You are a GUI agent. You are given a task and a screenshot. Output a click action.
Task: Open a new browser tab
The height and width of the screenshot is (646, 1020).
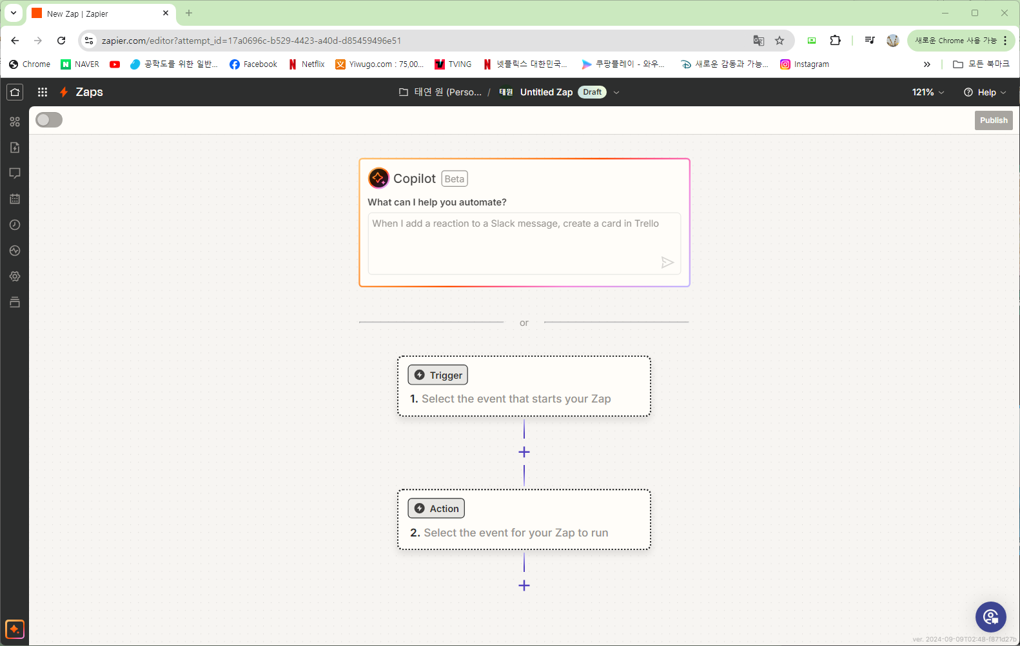tap(189, 13)
